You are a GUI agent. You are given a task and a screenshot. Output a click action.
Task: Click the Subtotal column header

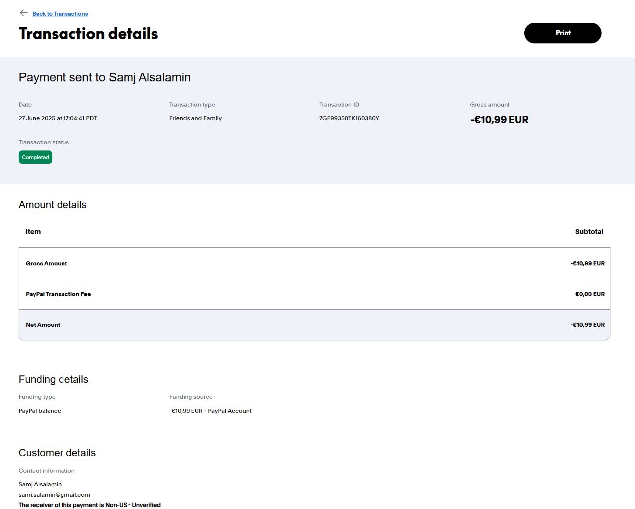(x=589, y=232)
